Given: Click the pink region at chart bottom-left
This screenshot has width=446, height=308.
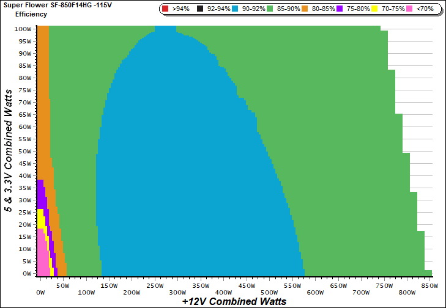Looking at the screenshot, I should coord(42,257).
